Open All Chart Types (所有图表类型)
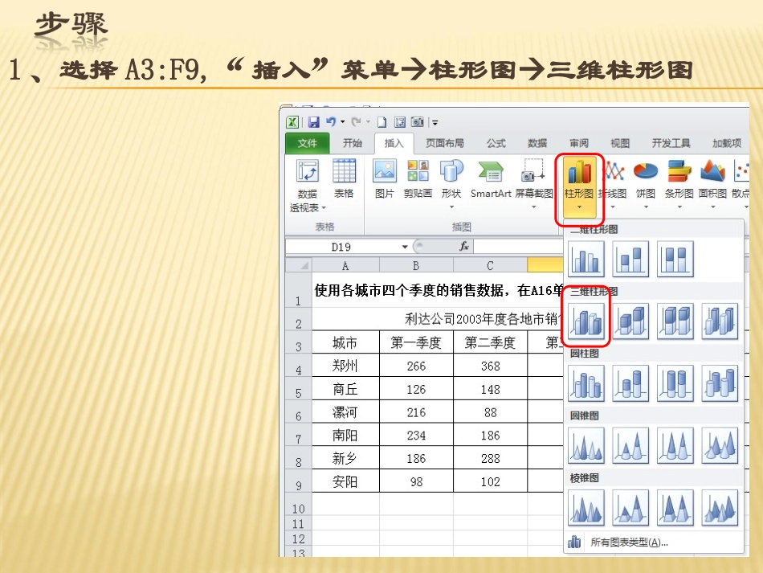763x573 pixels. click(654, 542)
